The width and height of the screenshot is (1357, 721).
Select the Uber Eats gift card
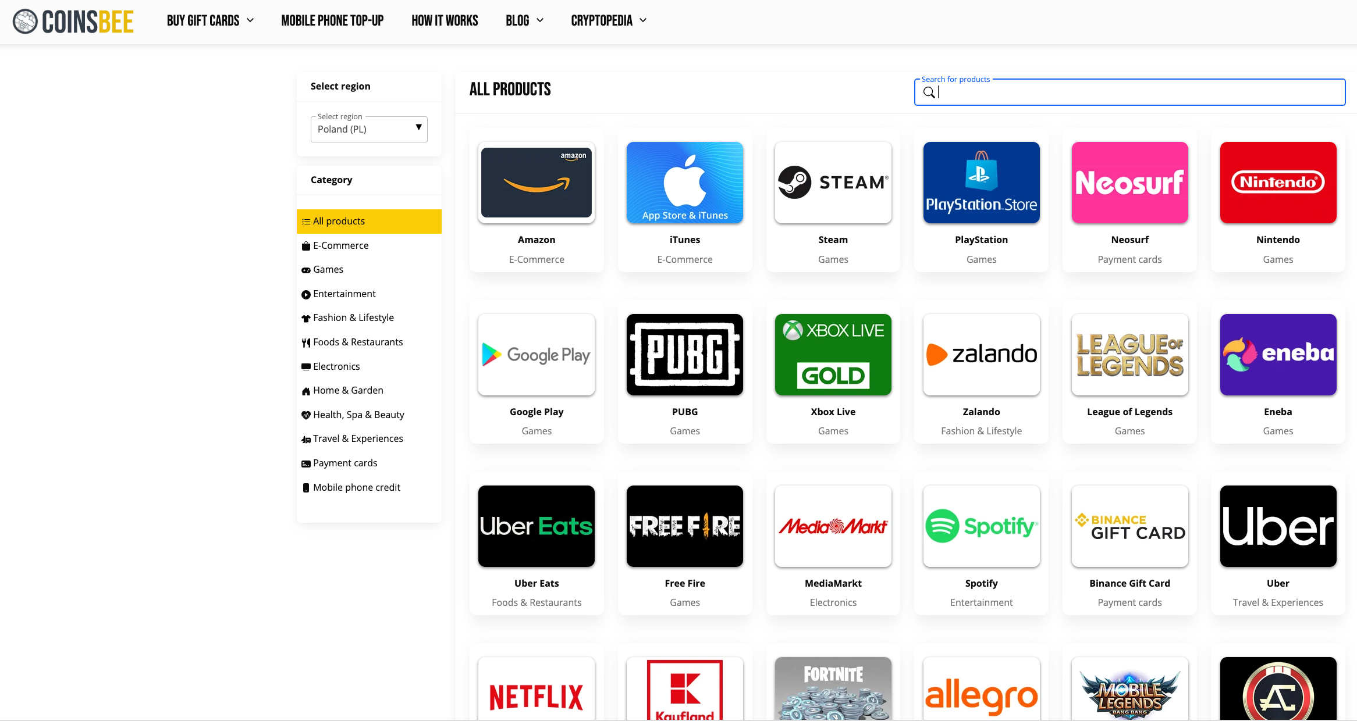pos(536,545)
